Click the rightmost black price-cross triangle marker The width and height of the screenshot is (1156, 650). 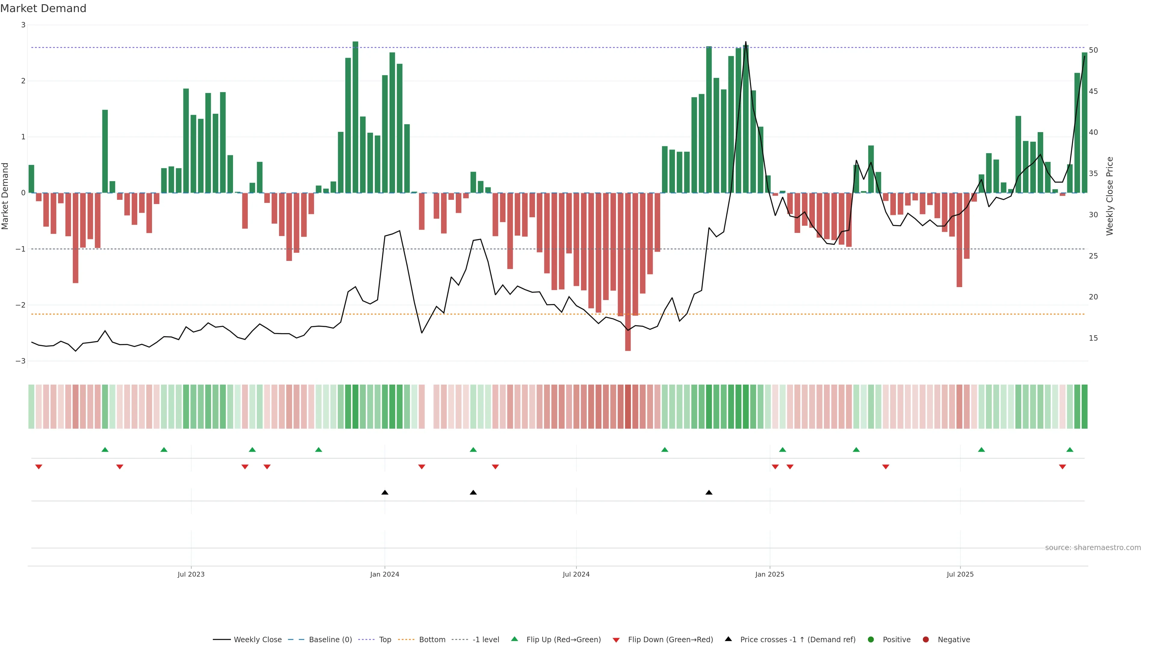(709, 493)
